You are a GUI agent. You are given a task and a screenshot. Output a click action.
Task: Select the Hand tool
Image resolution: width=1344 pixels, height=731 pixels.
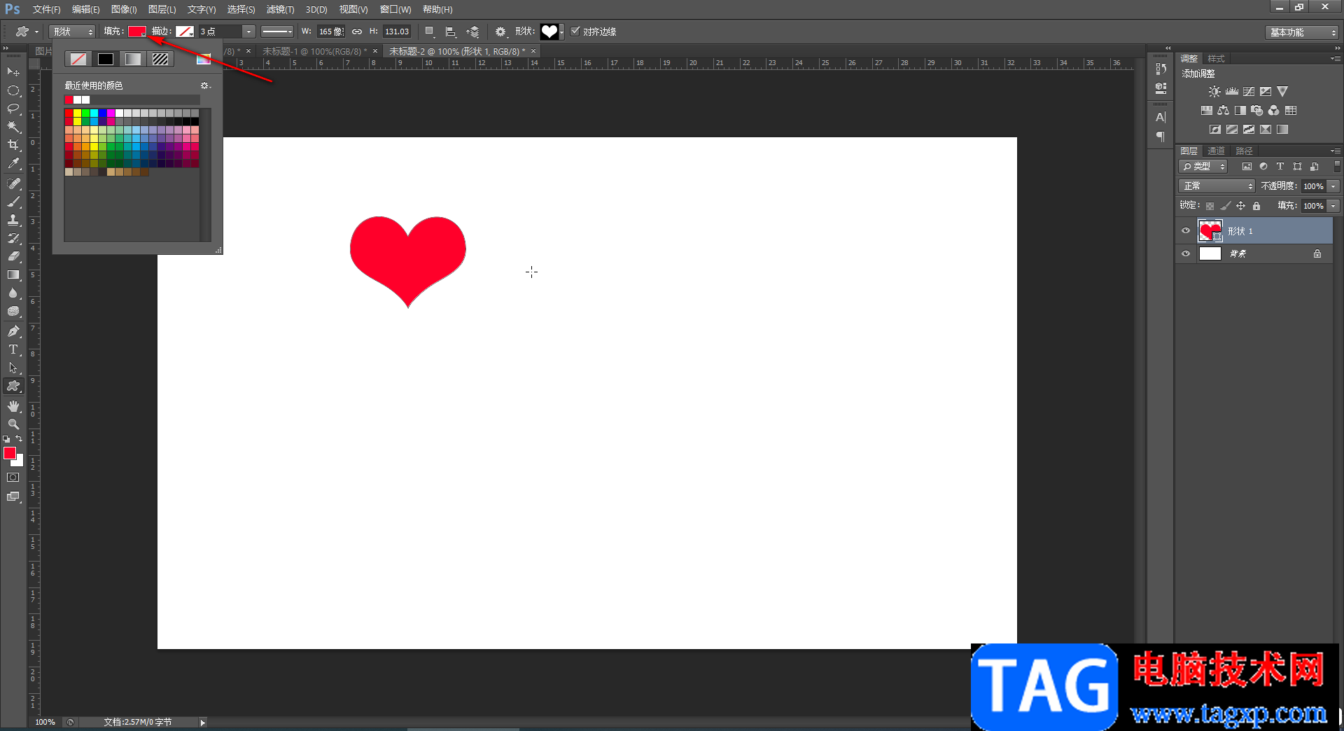click(13, 406)
